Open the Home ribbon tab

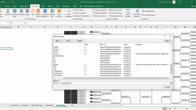7,6
